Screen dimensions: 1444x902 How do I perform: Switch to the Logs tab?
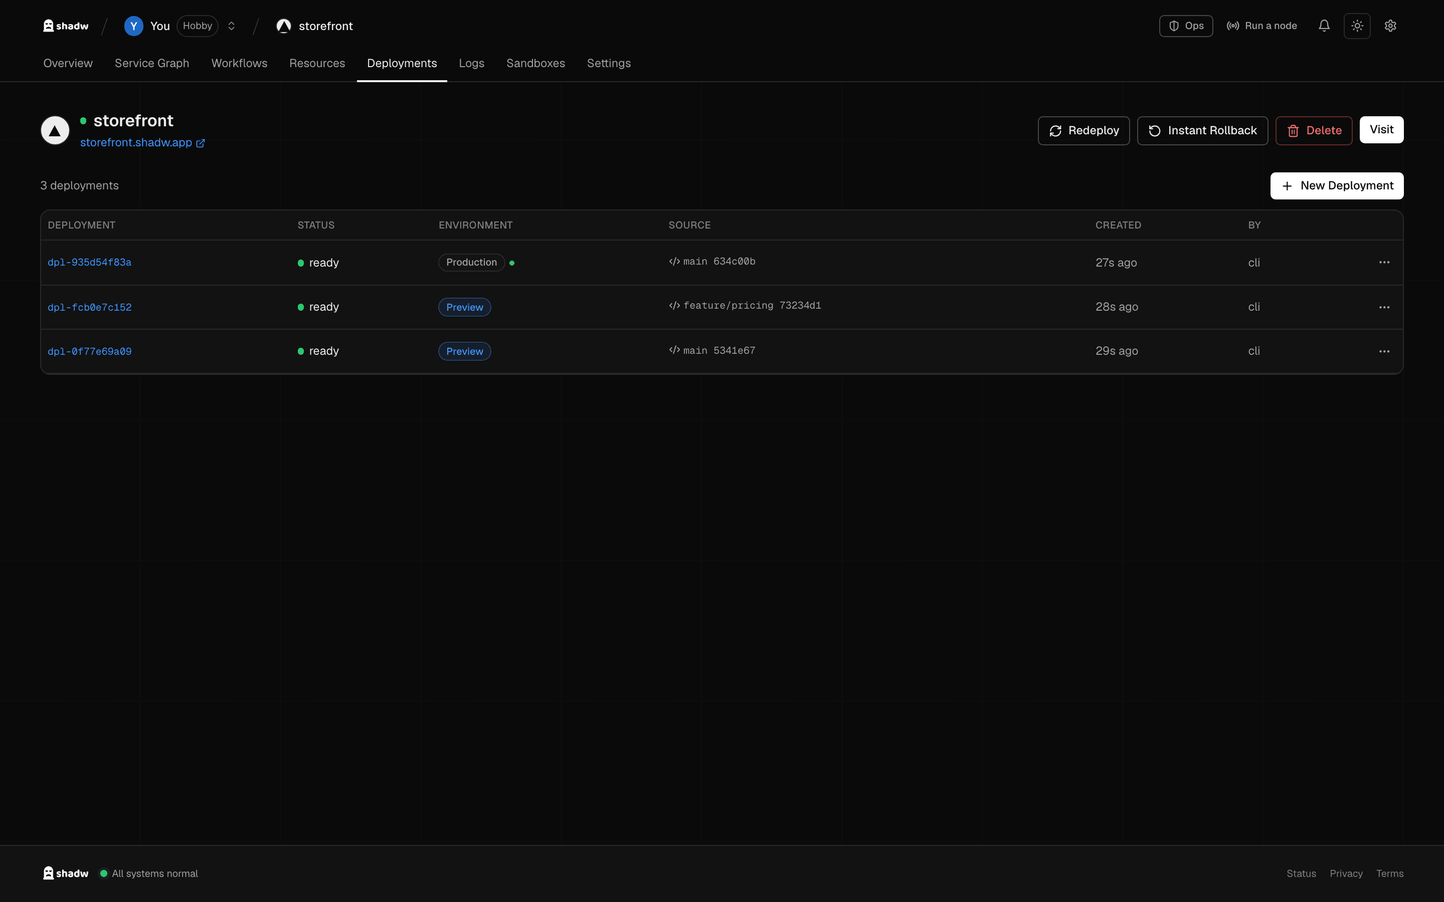point(471,63)
